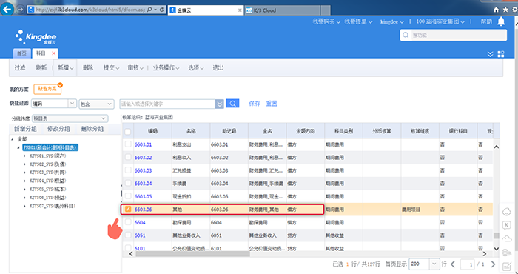Click the 重置 filter link
The image size is (518, 274).
coord(272,104)
